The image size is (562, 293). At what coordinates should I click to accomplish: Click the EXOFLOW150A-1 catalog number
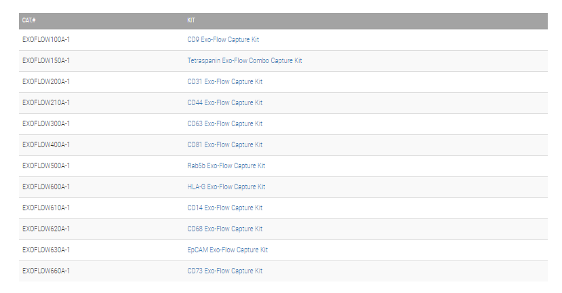pyautogui.click(x=46, y=61)
